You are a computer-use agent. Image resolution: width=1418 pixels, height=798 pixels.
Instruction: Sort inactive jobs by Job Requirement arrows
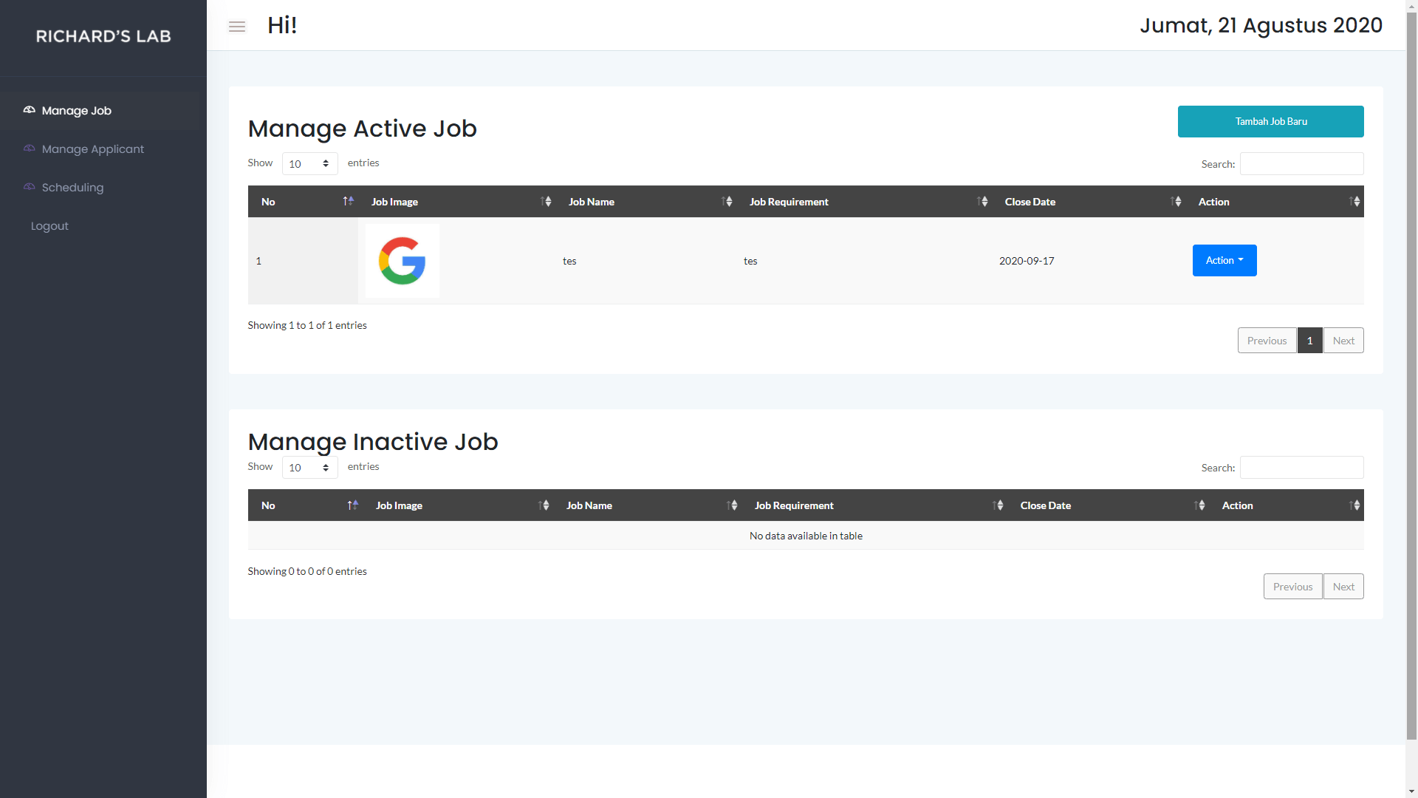pyautogui.click(x=998, y=505)
